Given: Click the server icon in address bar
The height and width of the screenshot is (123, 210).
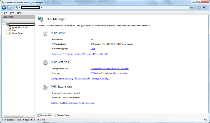Looking at the screenshot, I should [x=17, y=7].
